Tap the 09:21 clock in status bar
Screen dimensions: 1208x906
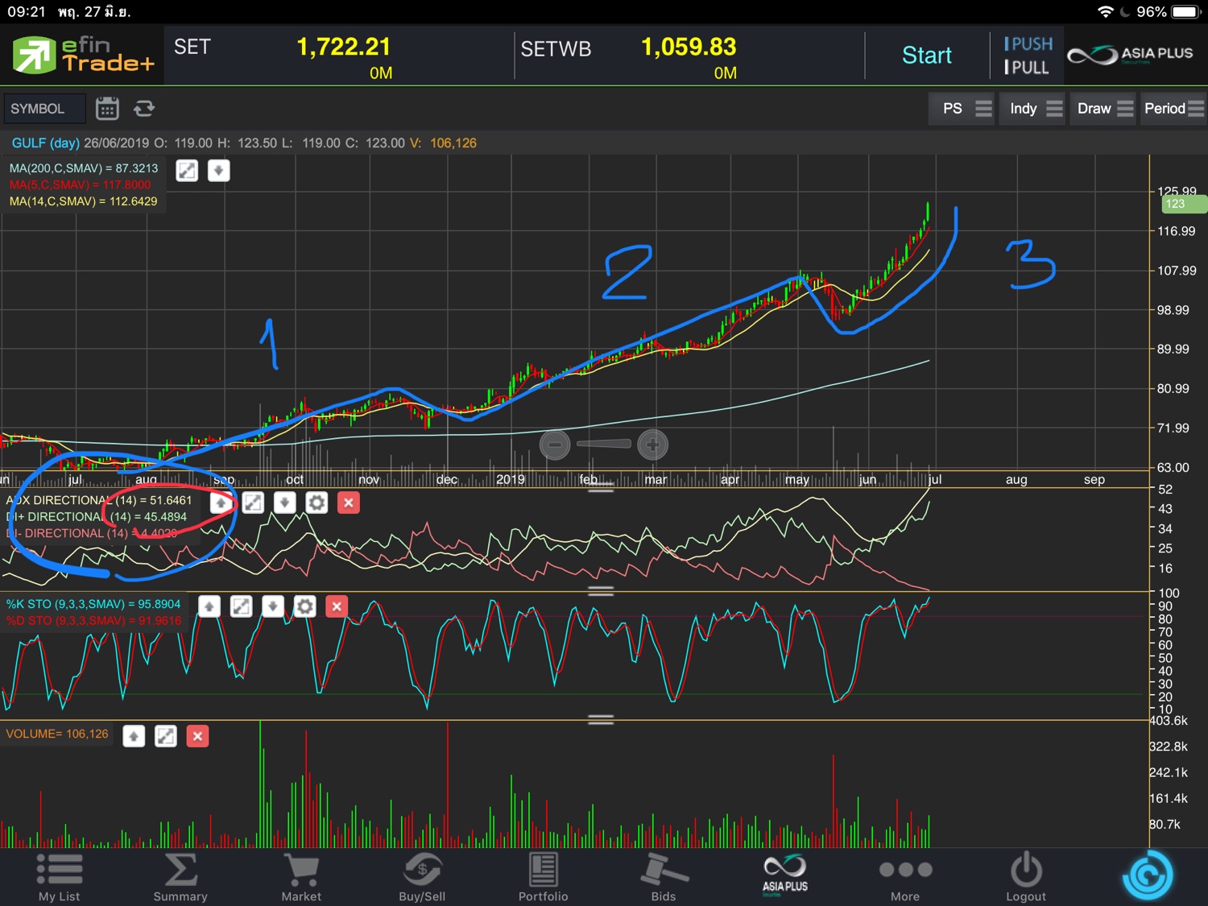27,12
